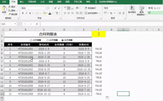Click the text orientation icon
Viewport: 163px width, 101px height.
[78, 8]
